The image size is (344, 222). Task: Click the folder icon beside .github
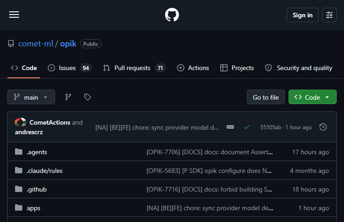(19, 189)
